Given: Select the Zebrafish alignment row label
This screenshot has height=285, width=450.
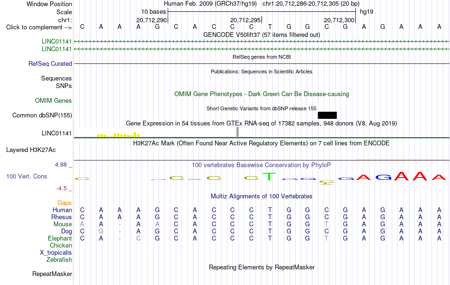Looking at the screenshot, I should 59,259.
